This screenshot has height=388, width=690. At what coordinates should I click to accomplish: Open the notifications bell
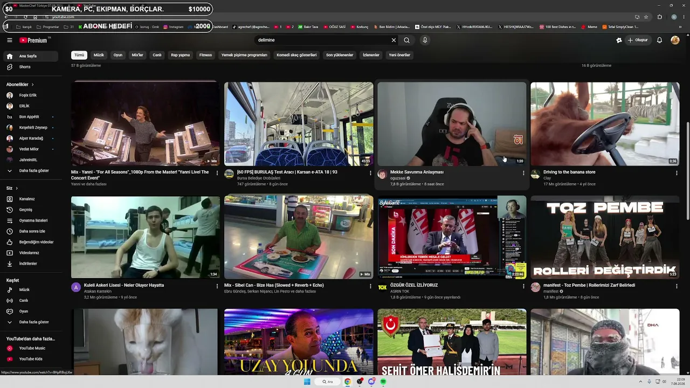(659, 40)
